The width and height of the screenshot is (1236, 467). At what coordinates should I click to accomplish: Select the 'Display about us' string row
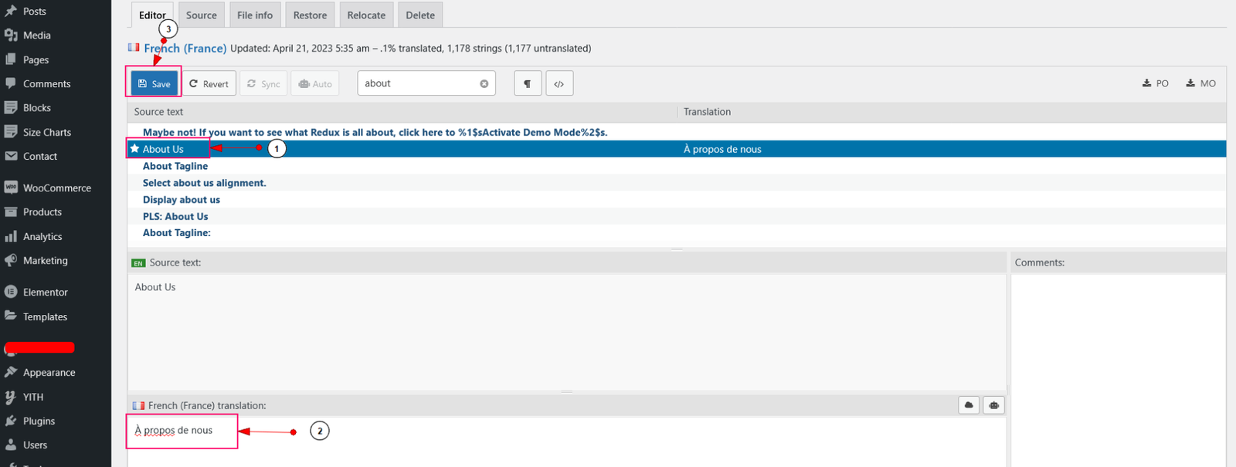coord(182,200)
